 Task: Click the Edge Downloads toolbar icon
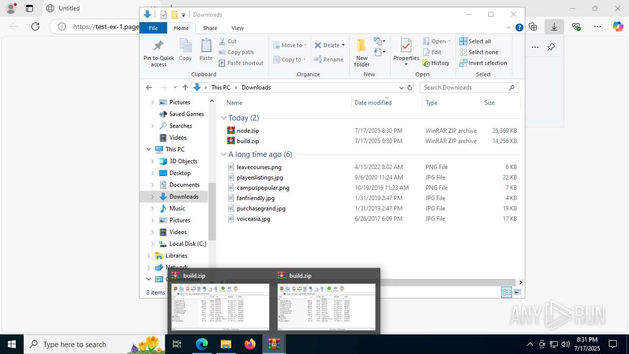pyautogui.click(x=554, y=27)
